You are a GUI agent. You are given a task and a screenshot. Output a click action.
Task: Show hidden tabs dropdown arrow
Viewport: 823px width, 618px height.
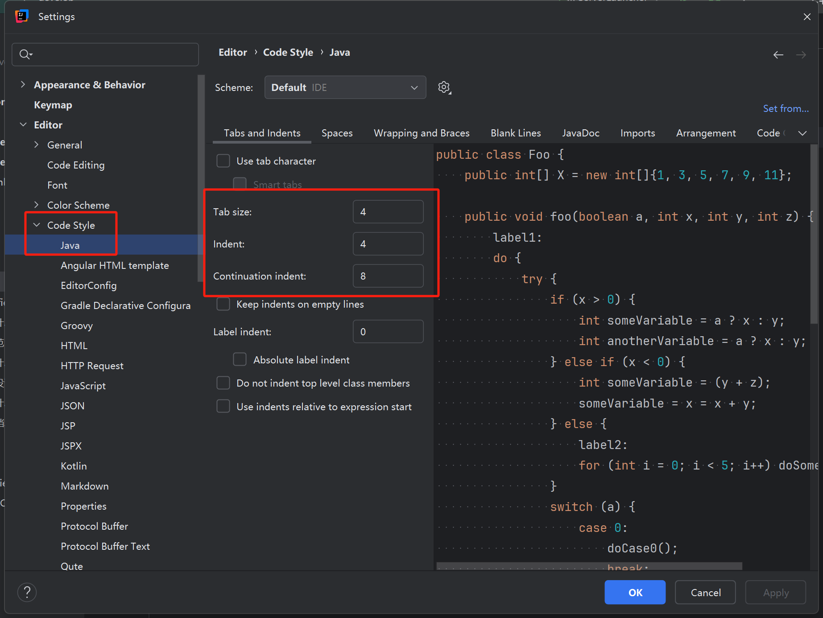(x=802, y=133)
